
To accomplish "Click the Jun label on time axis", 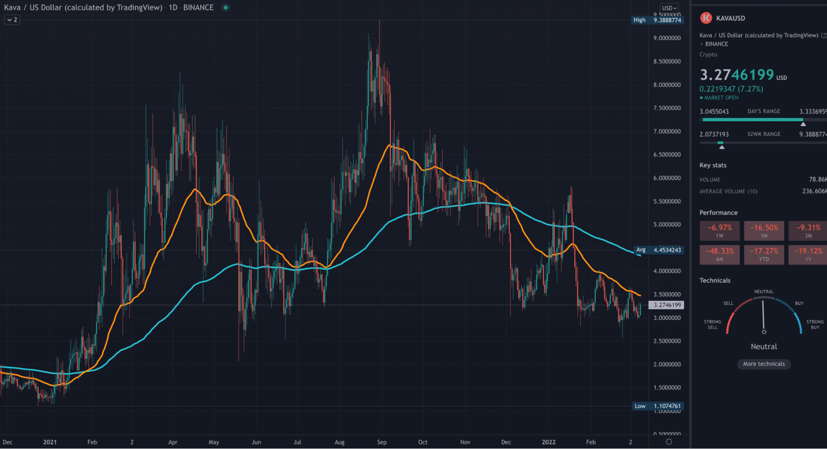I will (256, 442).
